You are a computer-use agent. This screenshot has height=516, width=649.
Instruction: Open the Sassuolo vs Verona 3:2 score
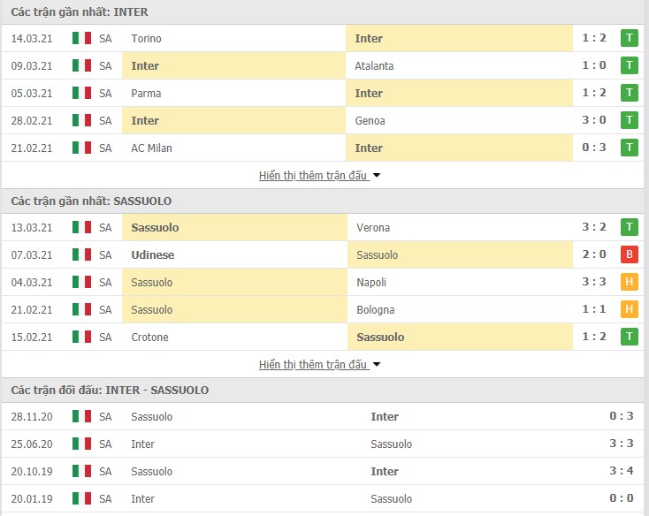[594, 227]
